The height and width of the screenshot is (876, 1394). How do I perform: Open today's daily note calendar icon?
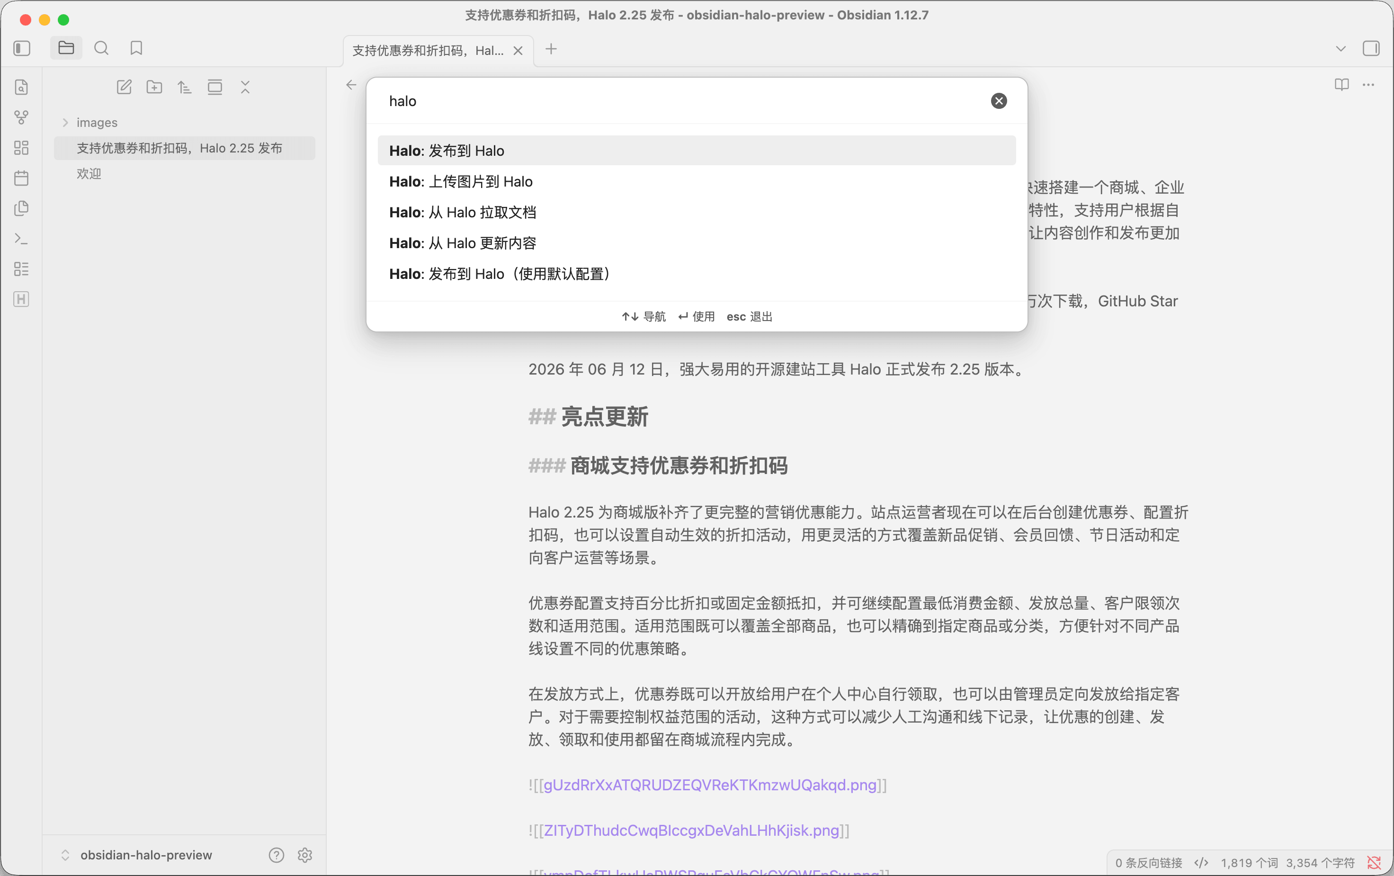(21, 178)
